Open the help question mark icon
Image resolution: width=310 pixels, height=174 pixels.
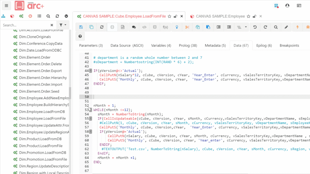(x=80, y=37)
